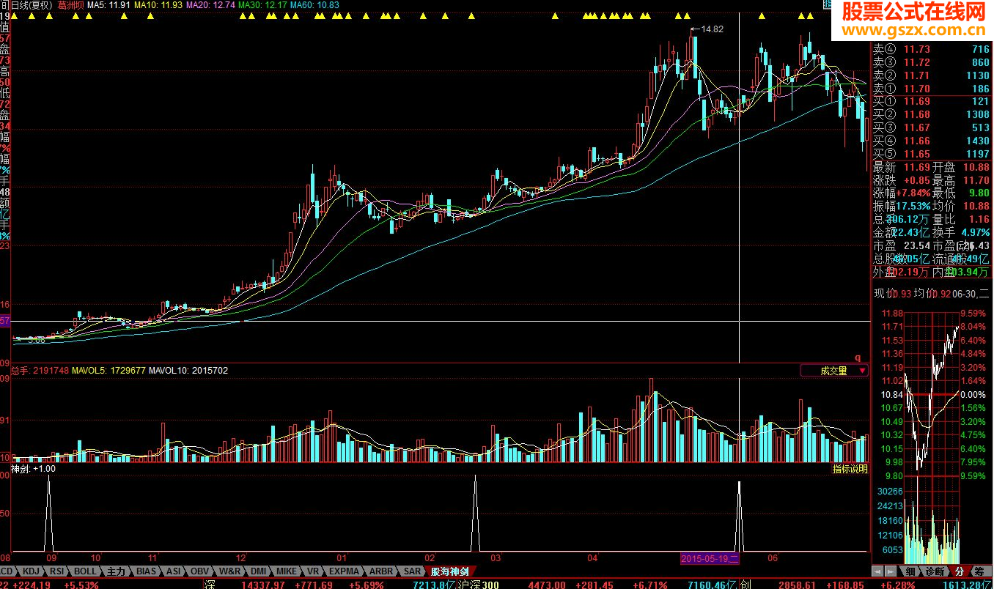Click the 涨幅 +7.84% change value
The height and width of the screenshot is (589, 994).
(913, 193)
